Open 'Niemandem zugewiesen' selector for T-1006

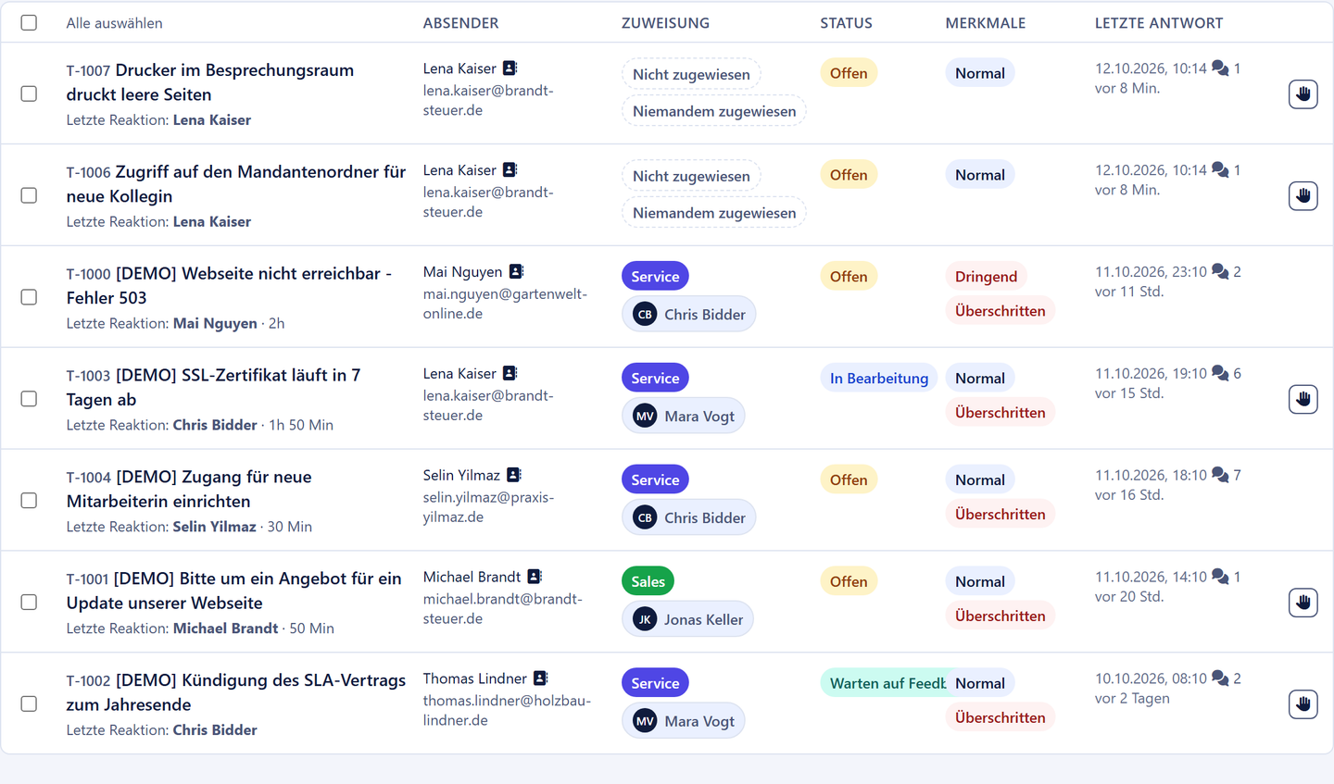[x=714, y=213]
